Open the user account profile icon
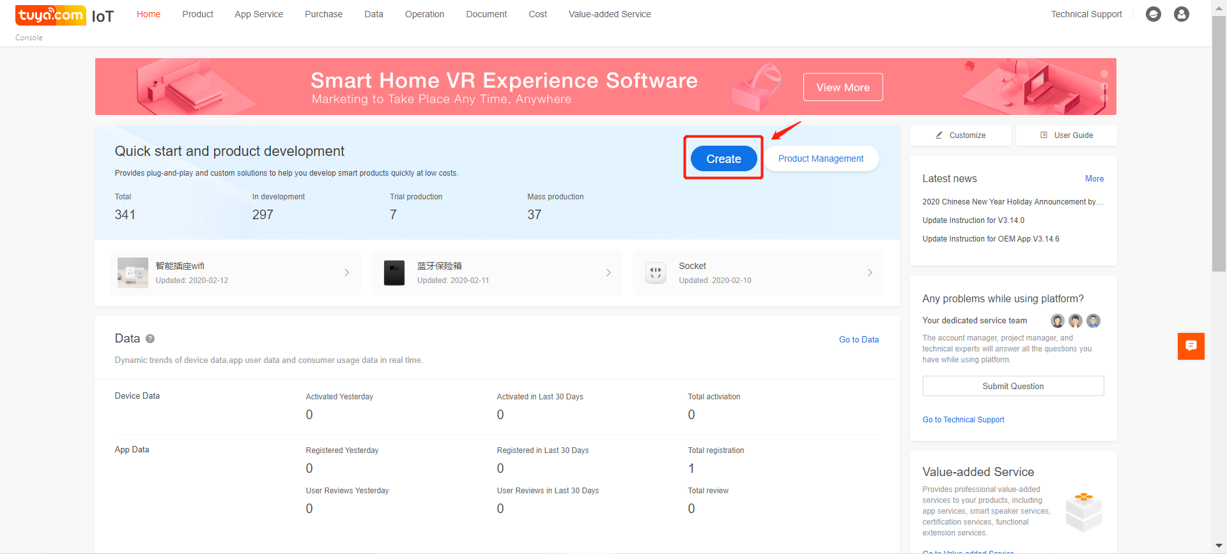This screenshot has width=1227, height=554. [x=1181, y=14]
